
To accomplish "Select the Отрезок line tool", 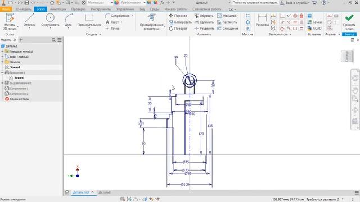I will tap(29, 21).
